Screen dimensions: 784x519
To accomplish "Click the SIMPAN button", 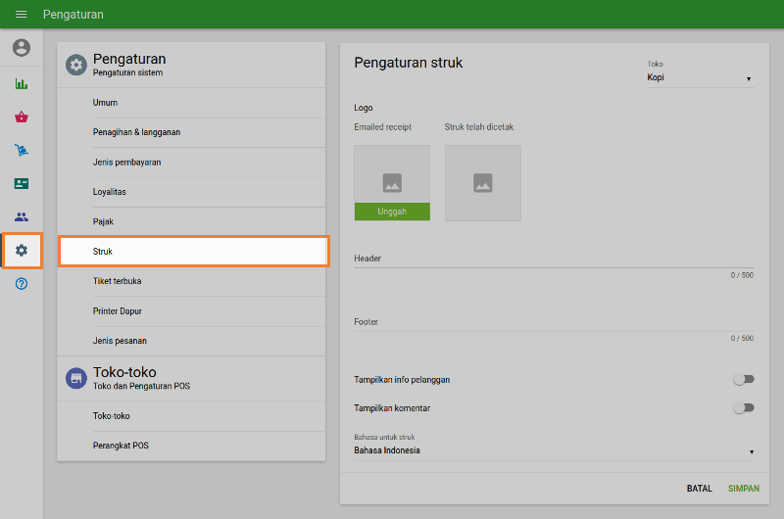I will click(743, 489).
